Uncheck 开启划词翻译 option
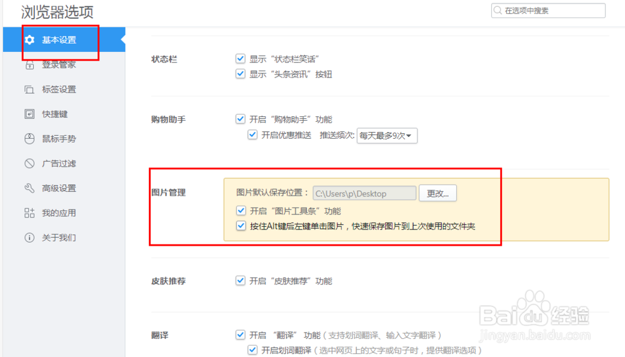The image size is (625, 357). [x=252, y=350]
